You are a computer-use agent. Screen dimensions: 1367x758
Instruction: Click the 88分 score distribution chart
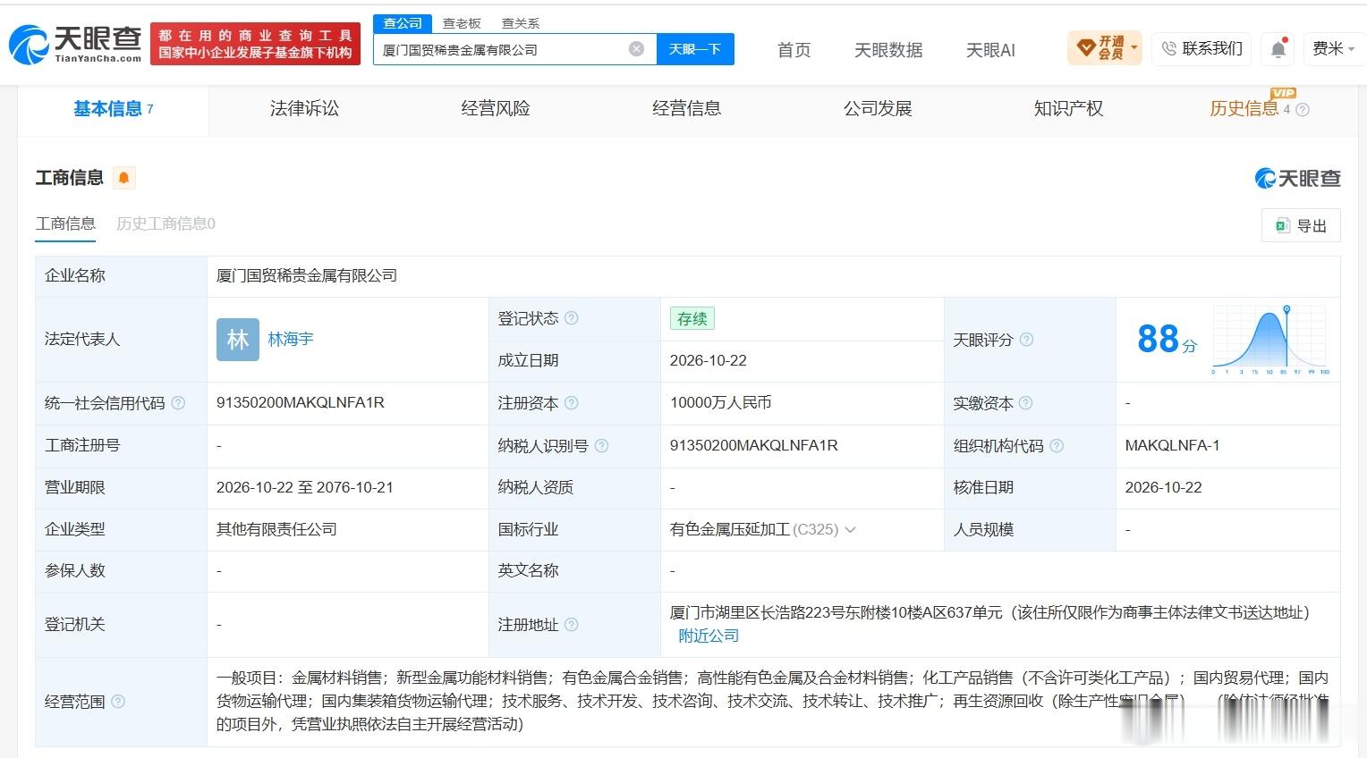(x=1269, y=340)
